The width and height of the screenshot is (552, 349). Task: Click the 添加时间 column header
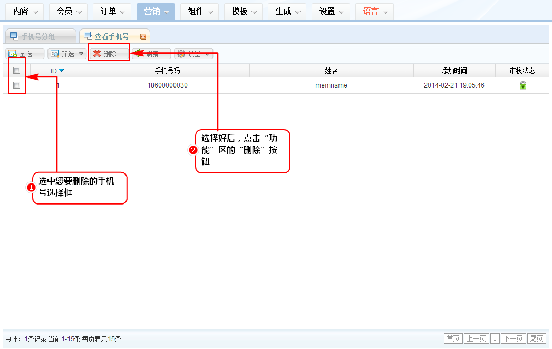click(454, 71)
